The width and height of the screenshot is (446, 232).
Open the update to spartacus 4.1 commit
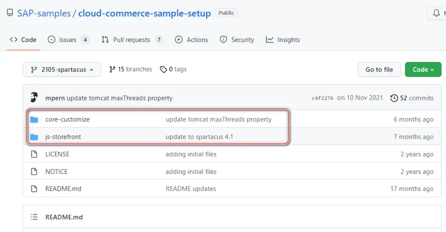pos(199,137)
